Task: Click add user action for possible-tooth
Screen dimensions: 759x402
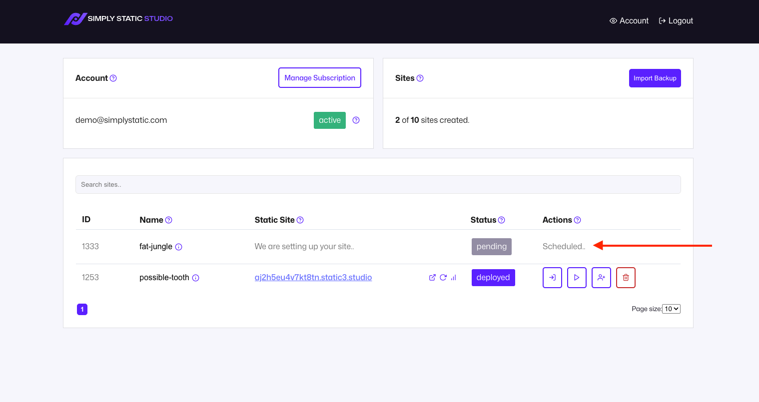Action: (x=601, y=278)
